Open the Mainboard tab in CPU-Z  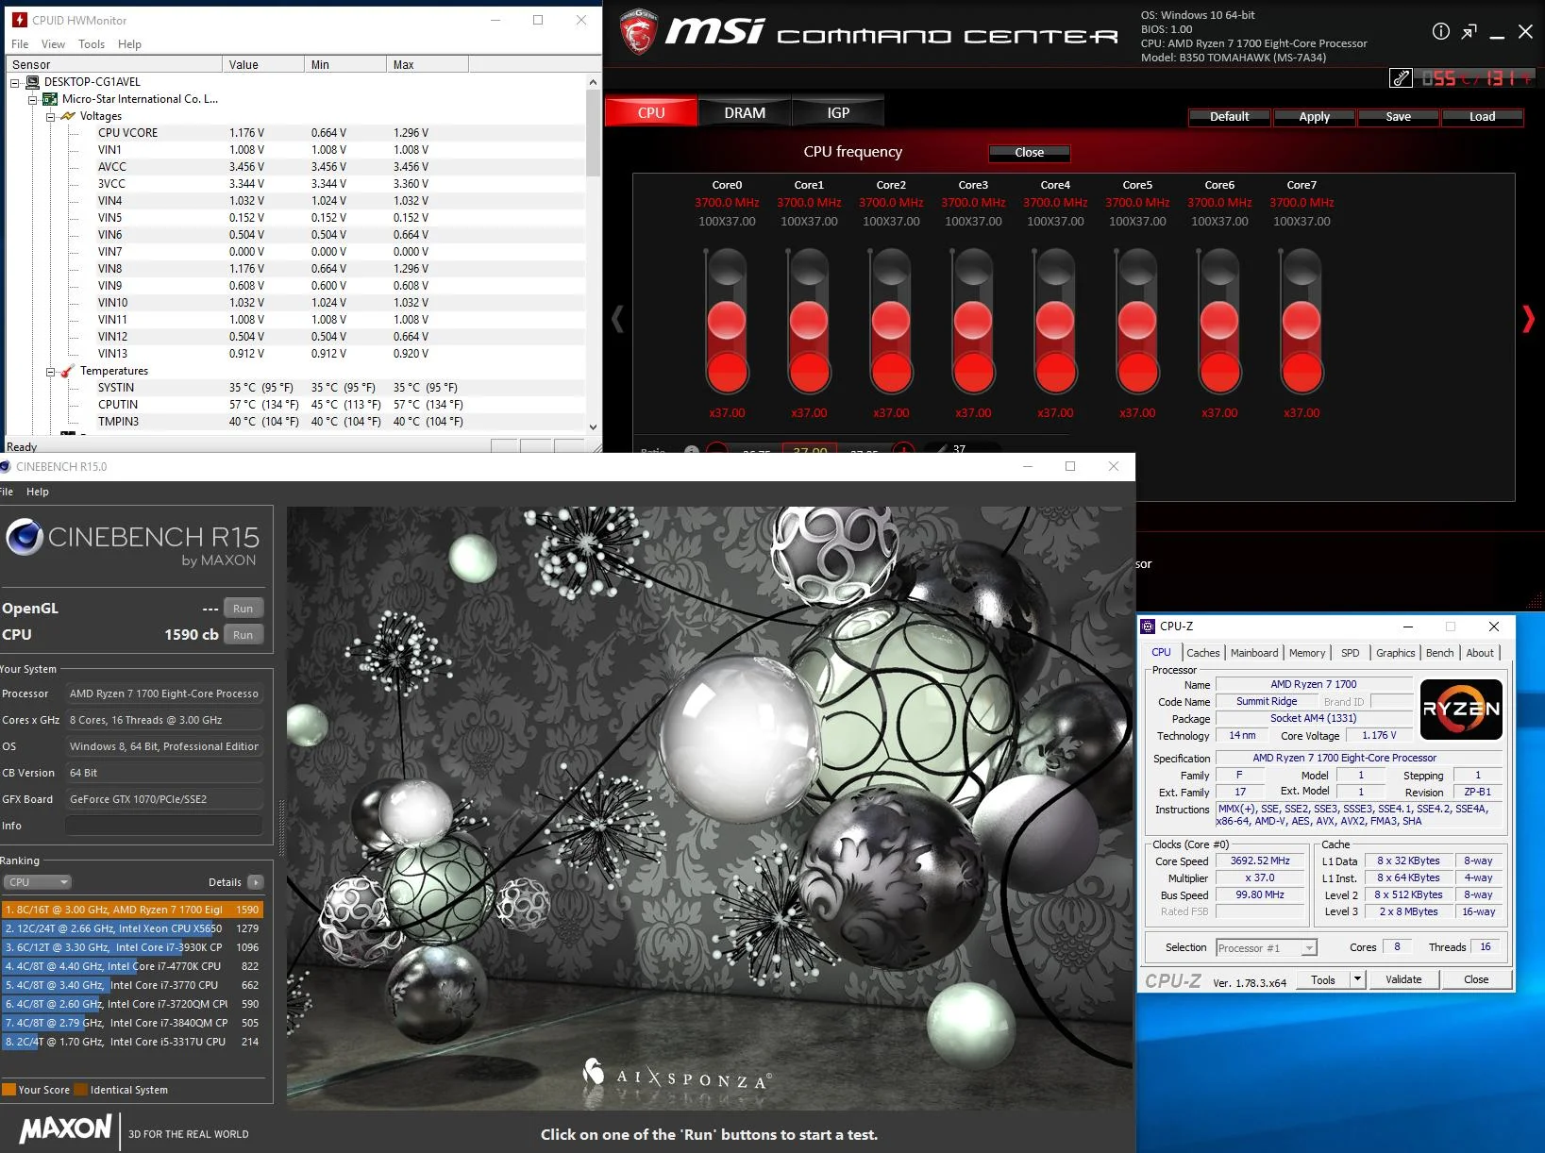coord(1253,653)
